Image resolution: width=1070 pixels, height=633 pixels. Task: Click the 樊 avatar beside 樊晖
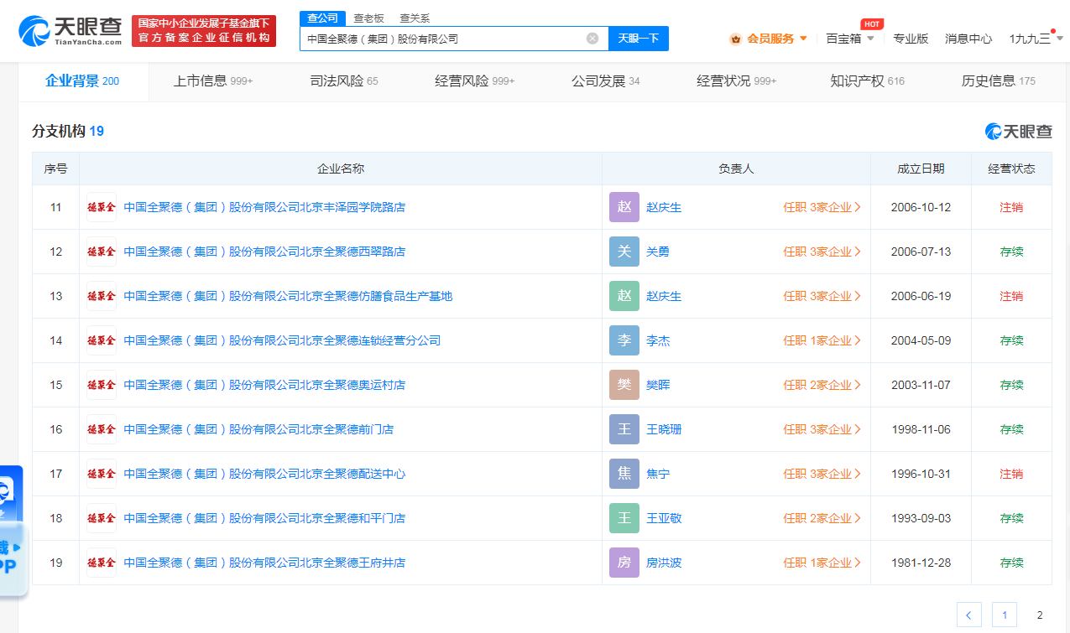624,385
